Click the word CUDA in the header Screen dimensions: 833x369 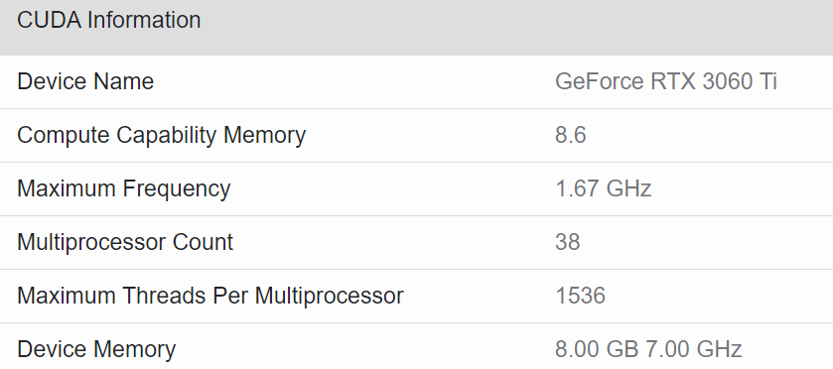[49, 21]
